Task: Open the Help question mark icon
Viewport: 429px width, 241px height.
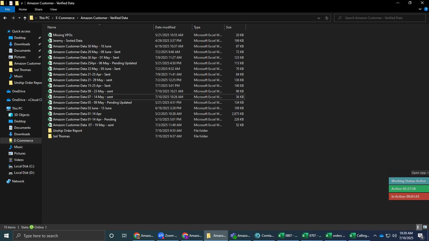Action: pyautogui.click(x=426, y=9)
